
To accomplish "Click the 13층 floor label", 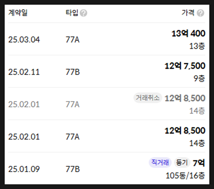I will tap(197, 46).
